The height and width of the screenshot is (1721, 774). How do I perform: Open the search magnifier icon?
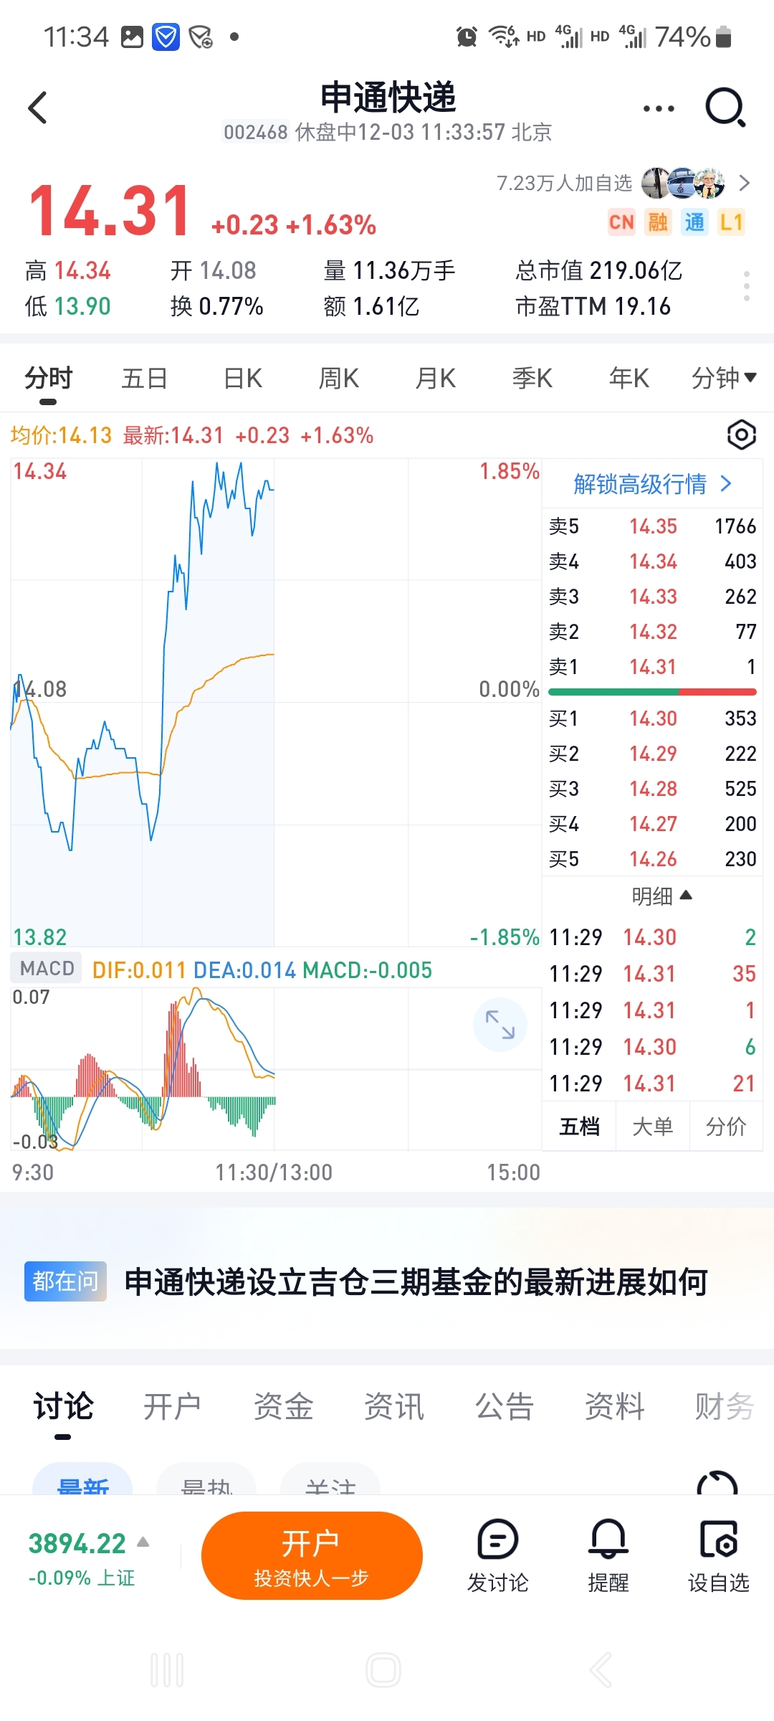725,108
